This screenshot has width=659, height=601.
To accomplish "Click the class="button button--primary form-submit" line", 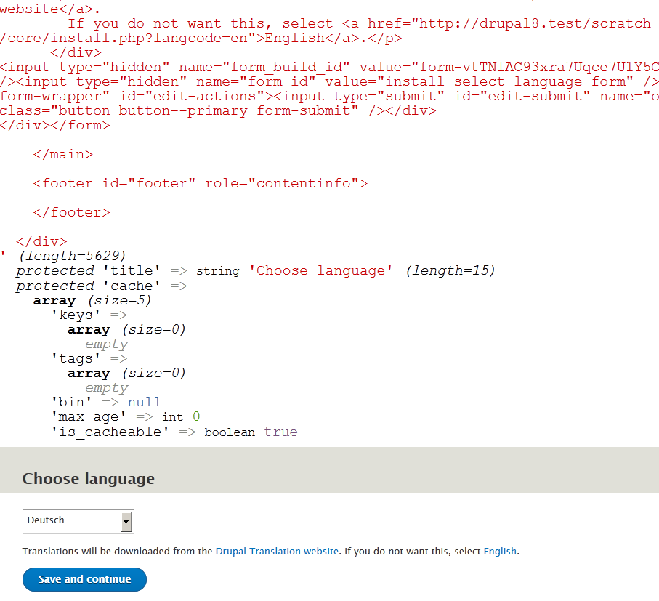I will tap(218, 110).
